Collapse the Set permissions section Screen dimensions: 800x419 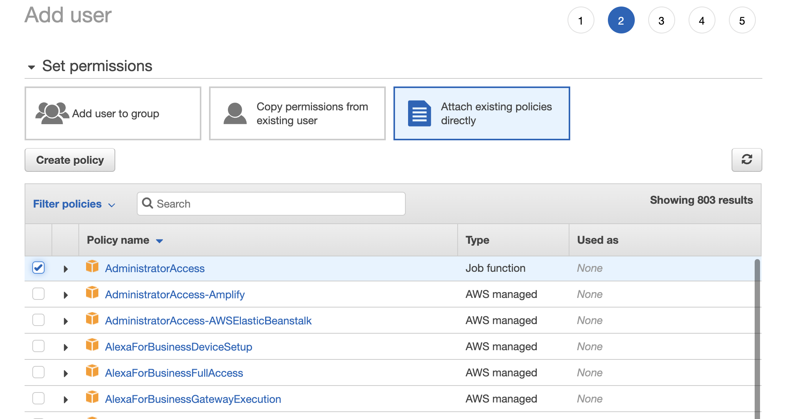point(32,67)
